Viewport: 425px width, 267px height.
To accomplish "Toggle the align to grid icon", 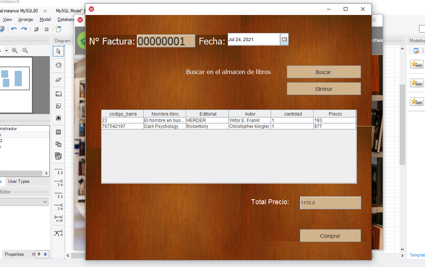I will tap(47, 29).
